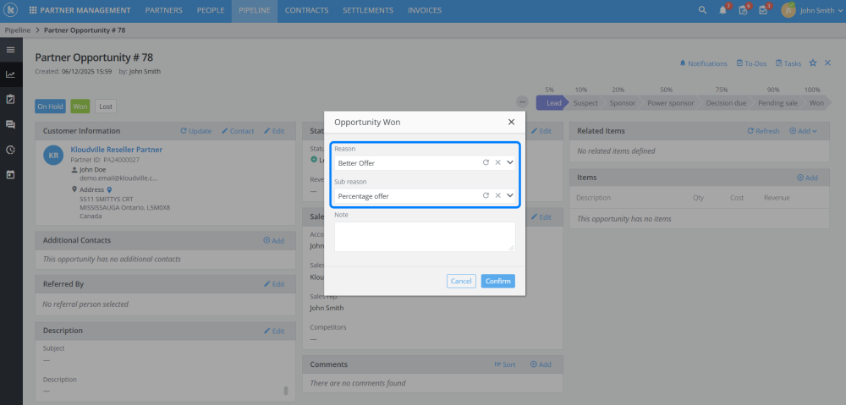The height and width of the screenshot is (405, 846).
Task: Refresh the Reason field options
Action: (486, 162)
